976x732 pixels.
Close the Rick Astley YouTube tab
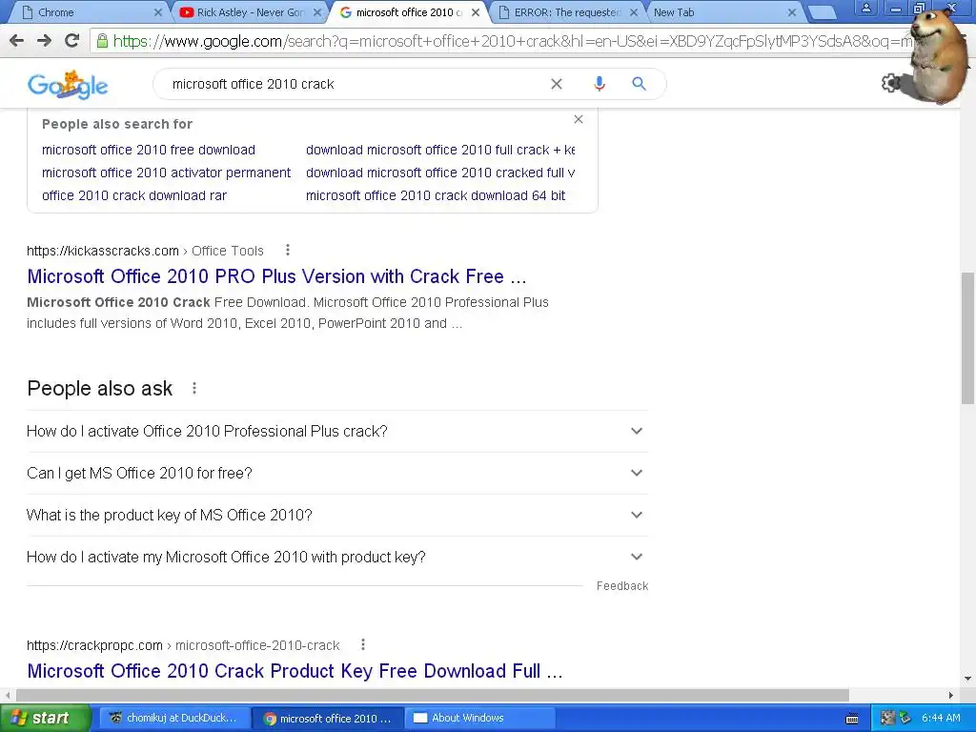point(317,12)
